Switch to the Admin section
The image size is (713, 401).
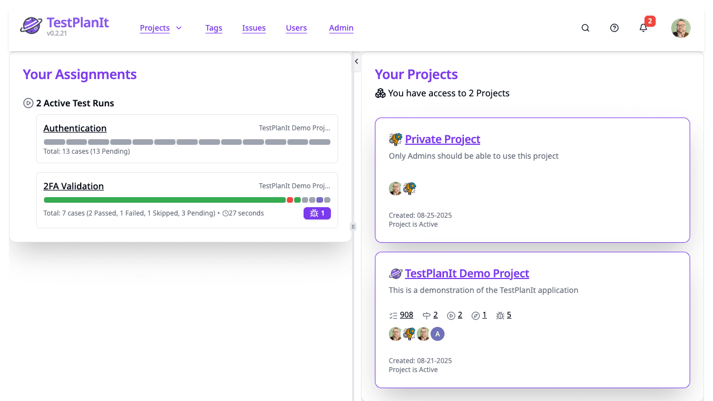point(341,28)
